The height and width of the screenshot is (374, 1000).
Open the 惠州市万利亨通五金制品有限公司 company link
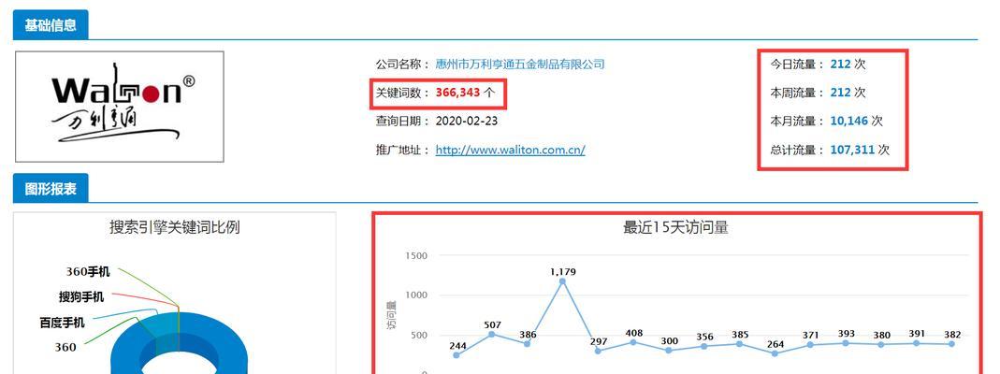520,64
